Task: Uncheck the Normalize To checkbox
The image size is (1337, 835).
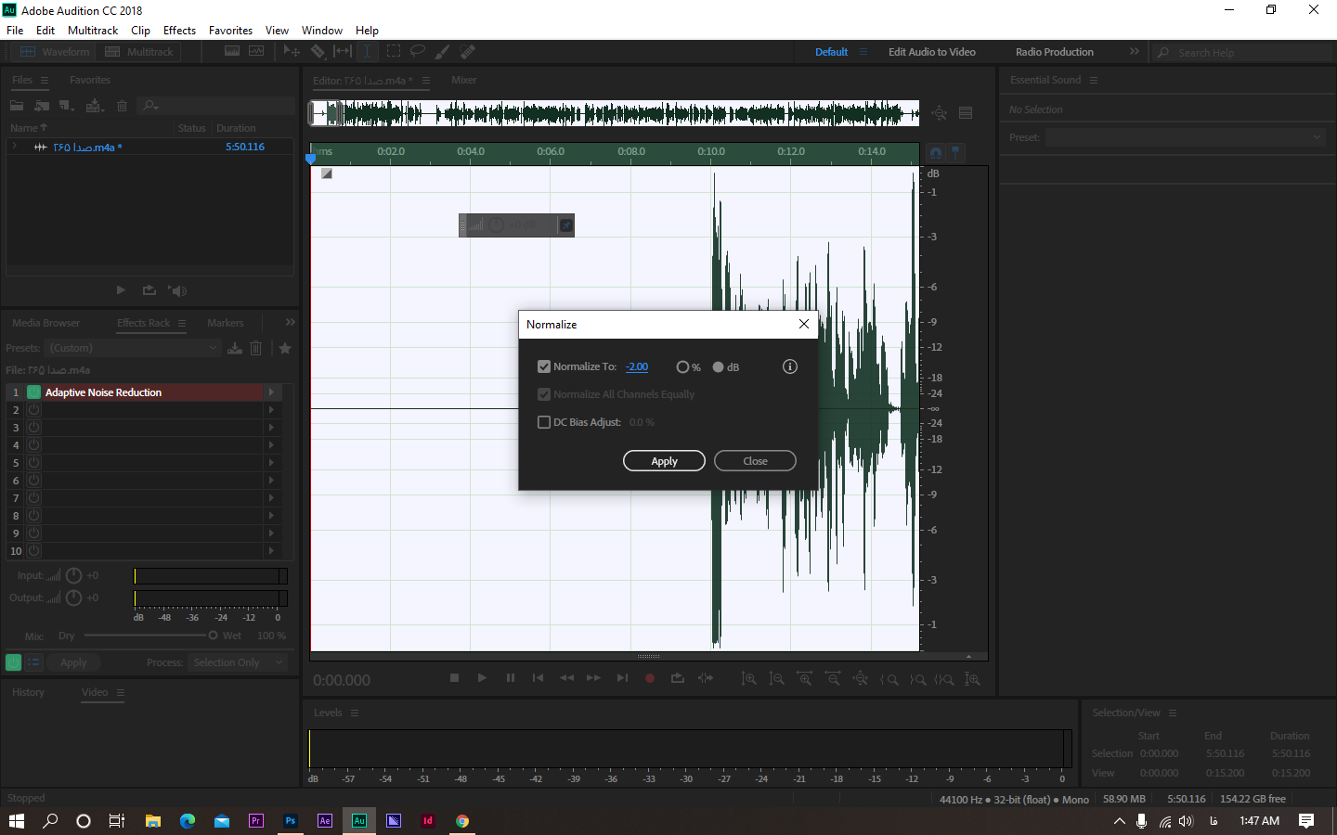Action: coord(544,366)
